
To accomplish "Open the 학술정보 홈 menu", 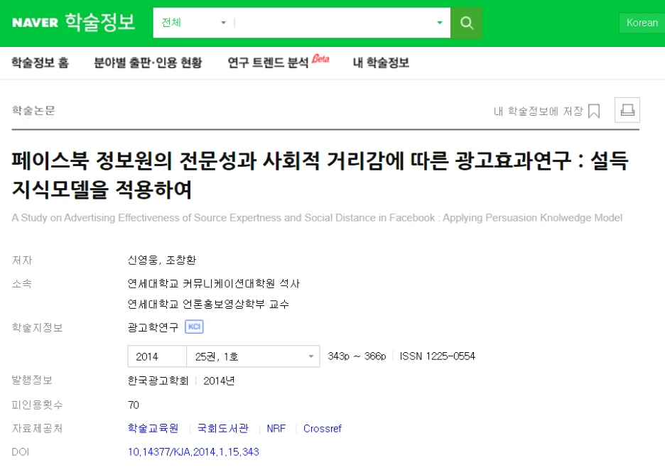I will 40,62.
